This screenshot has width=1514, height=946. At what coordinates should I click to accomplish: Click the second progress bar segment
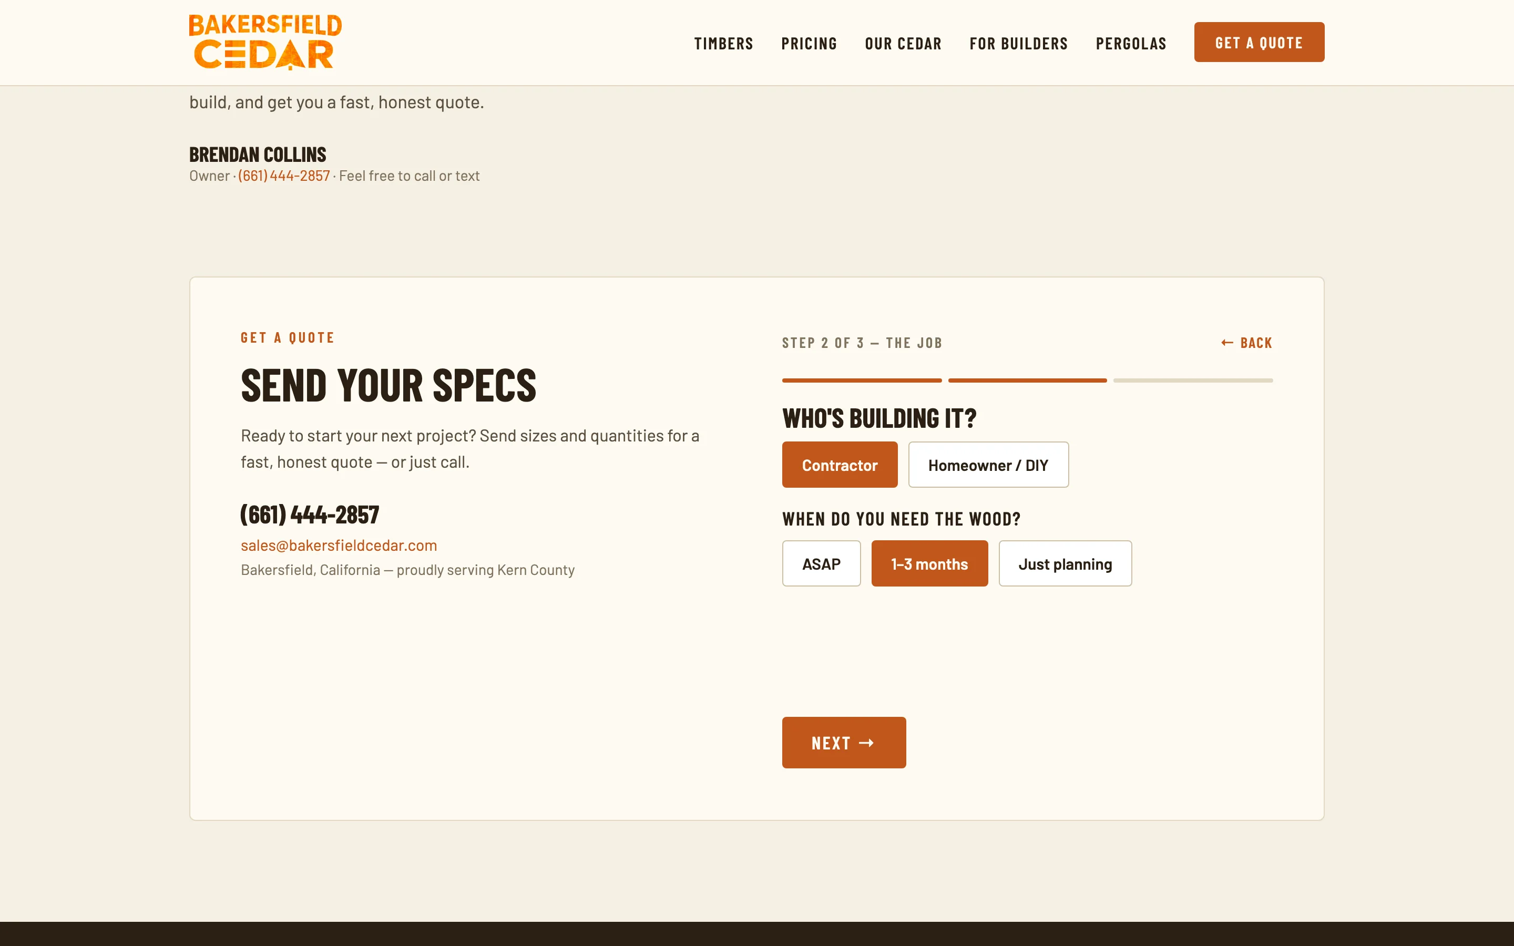[x=1027, y=381]
